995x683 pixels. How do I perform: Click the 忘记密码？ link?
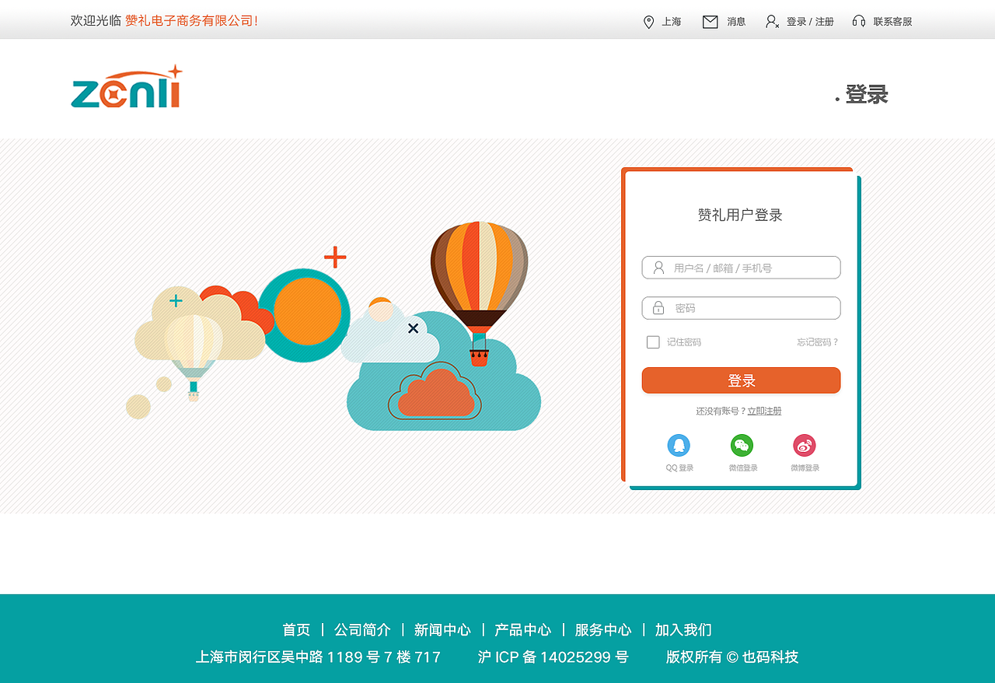pyautogui.click(x=818, y=342)
